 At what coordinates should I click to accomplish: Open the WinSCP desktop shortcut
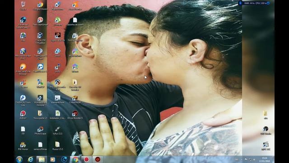[40, 83]
